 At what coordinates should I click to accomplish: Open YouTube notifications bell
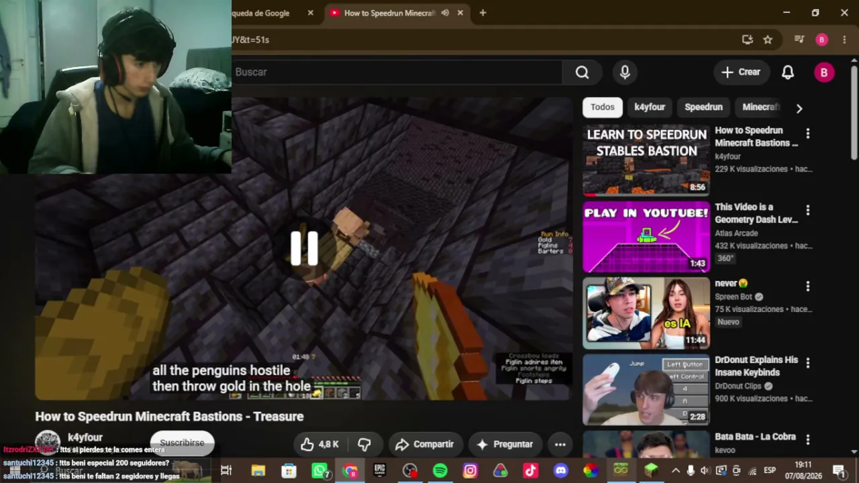tap(788, 72)
